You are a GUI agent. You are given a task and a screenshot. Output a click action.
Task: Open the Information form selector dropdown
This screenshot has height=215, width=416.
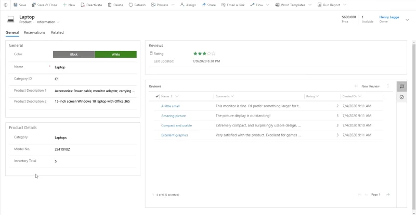(48, 22)
